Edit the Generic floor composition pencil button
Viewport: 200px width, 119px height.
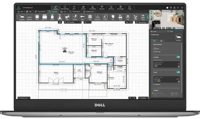(x=178, y=82)
